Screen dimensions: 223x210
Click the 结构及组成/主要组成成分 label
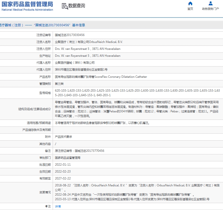click(35, 109)
